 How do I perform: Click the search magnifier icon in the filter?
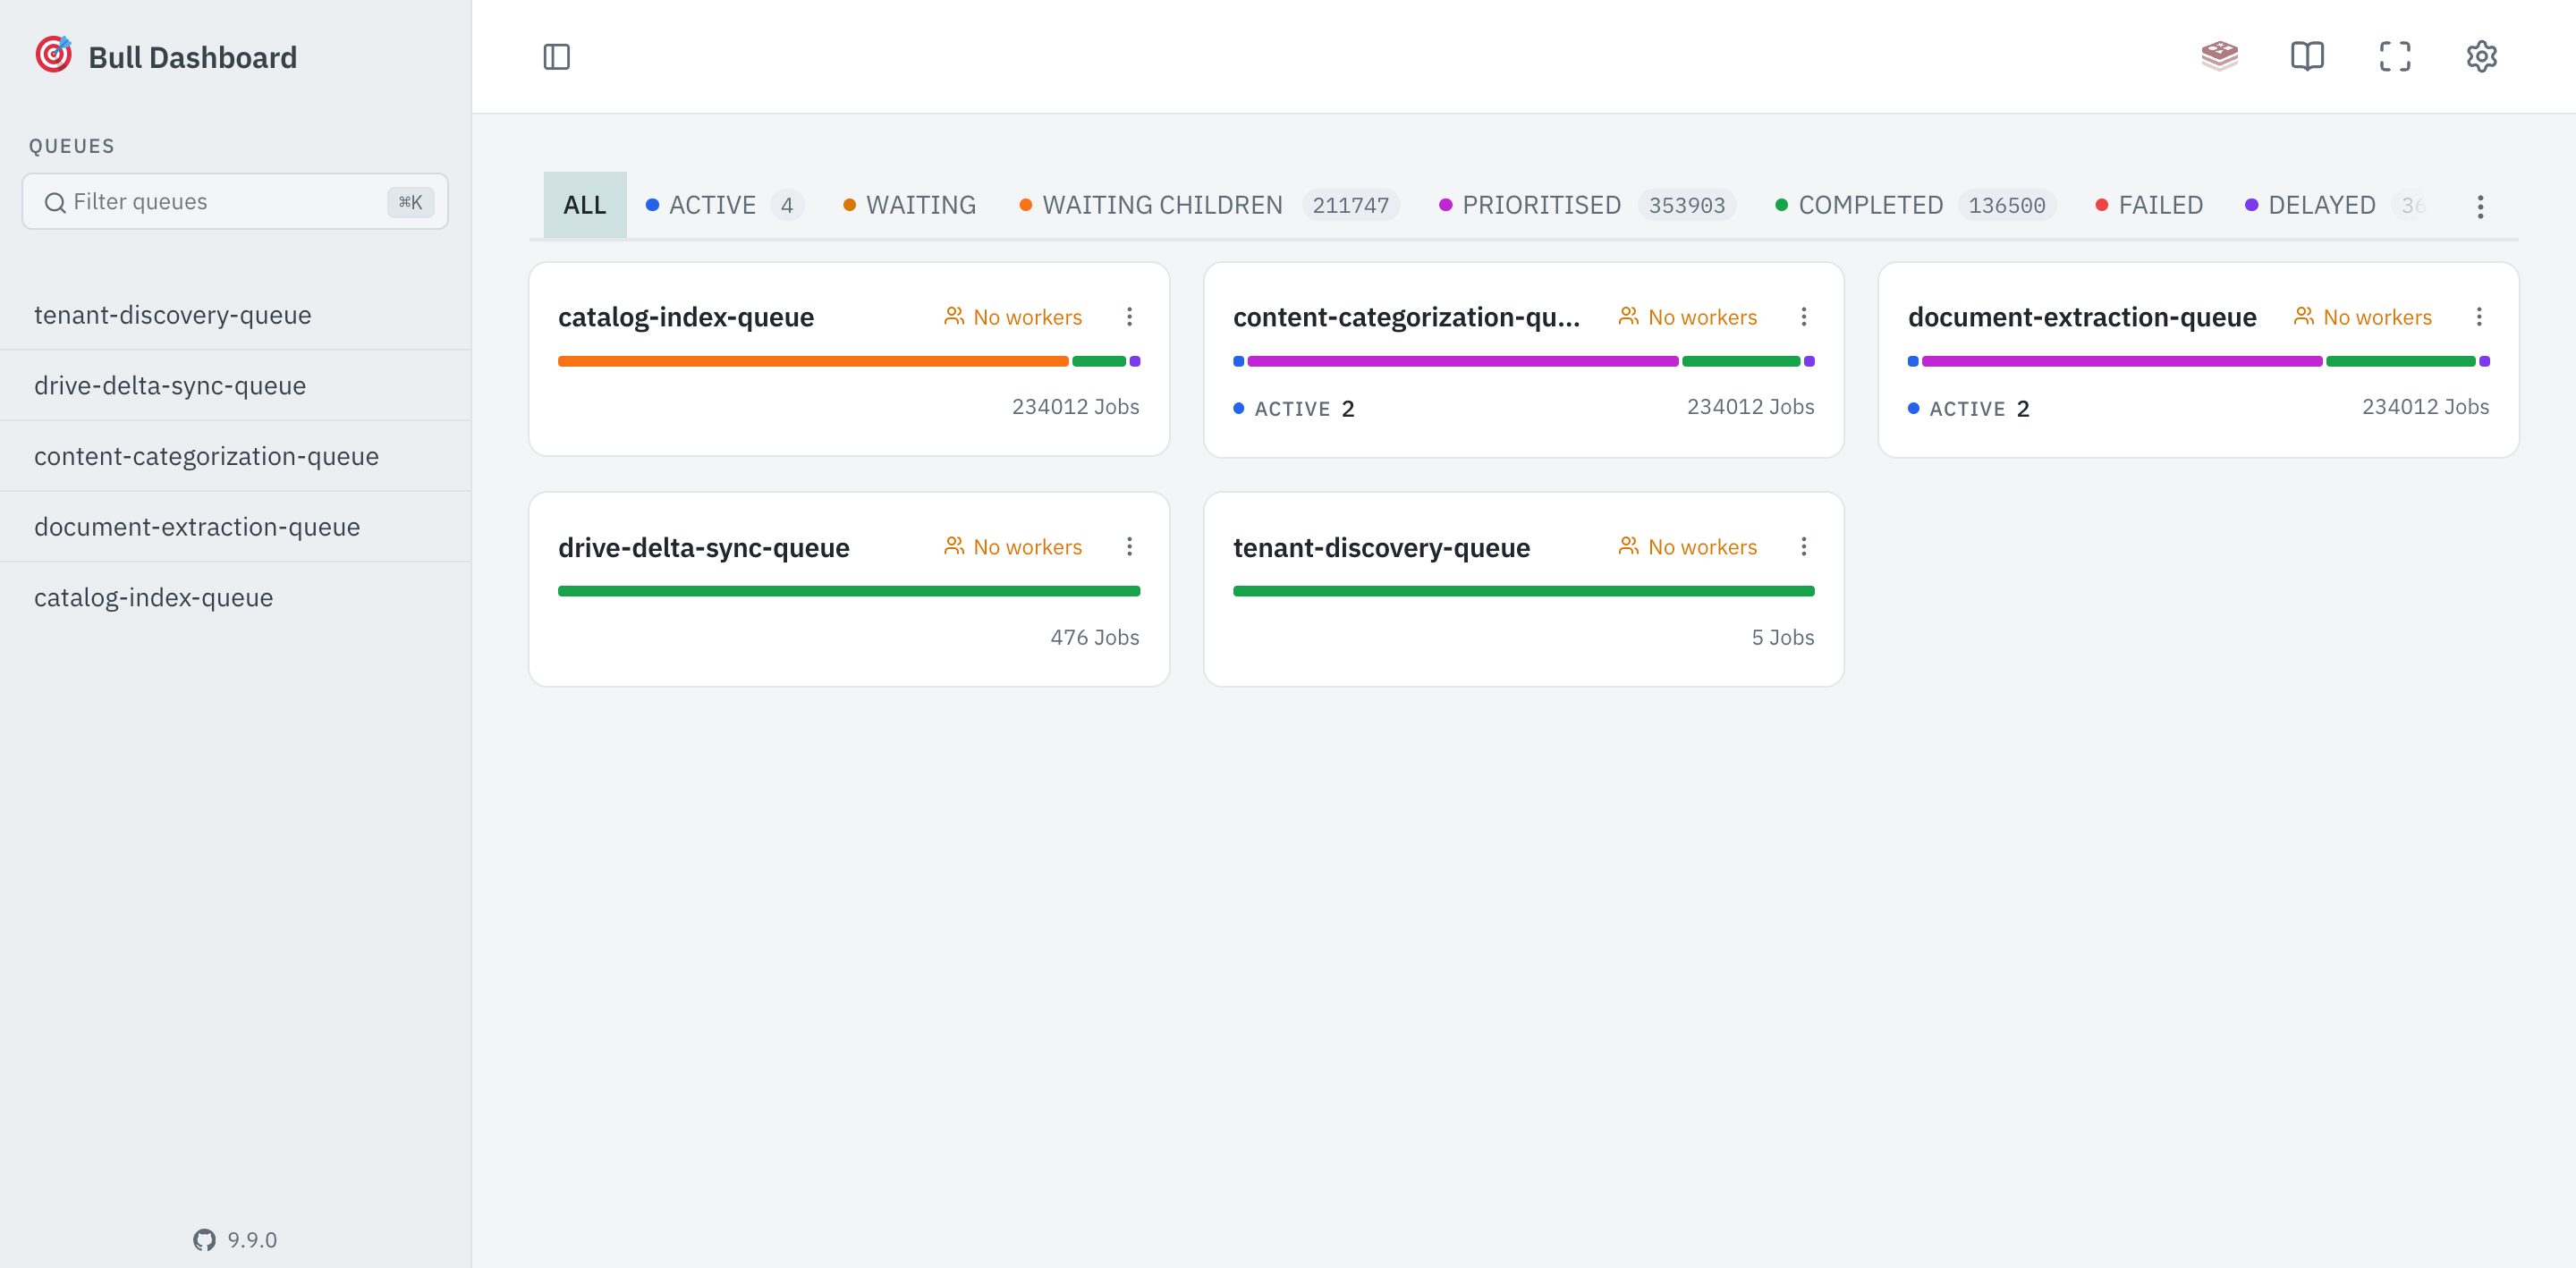55,202
